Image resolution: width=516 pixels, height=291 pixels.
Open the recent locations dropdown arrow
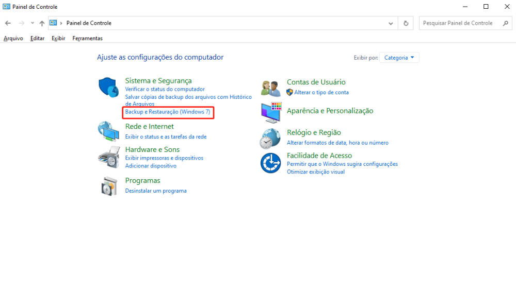(x=32, y=23)
